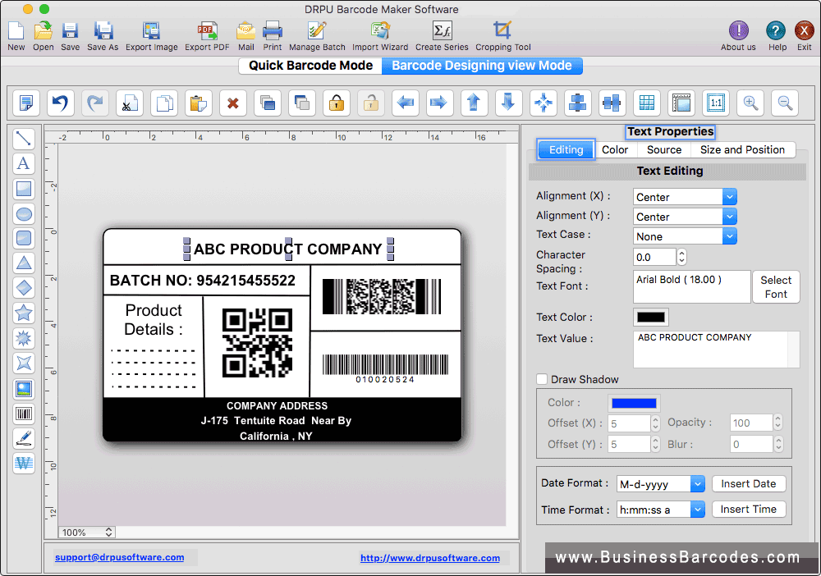This screenshot has width=821, height=576.
Task: Select the Text 'A' tool
Action: (x=24, y=164)
